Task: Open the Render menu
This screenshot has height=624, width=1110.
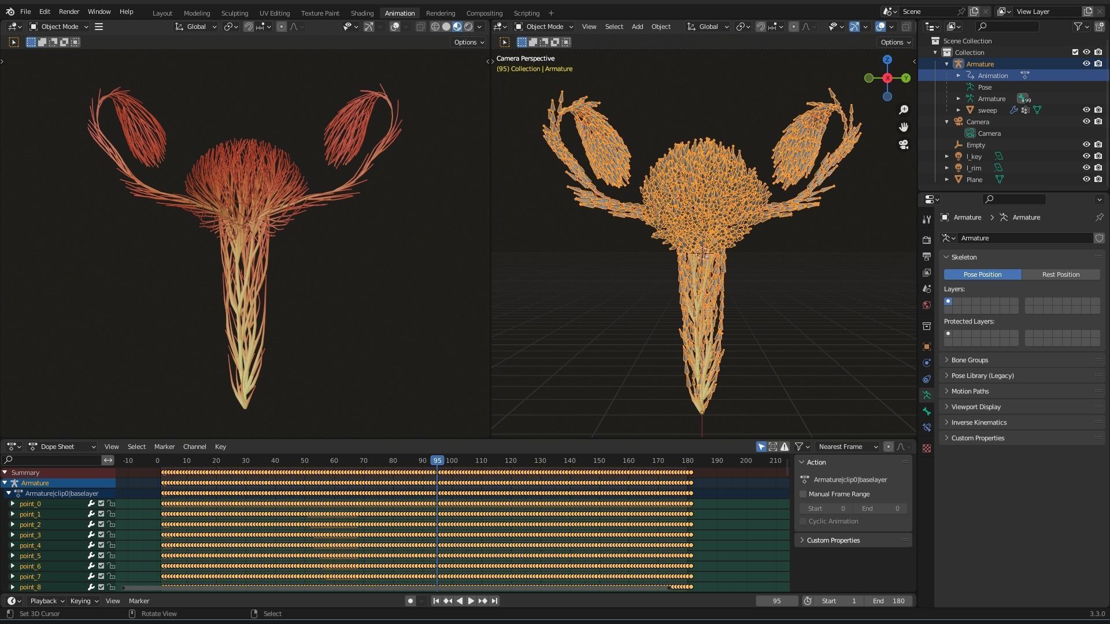Action: (69, 12)
